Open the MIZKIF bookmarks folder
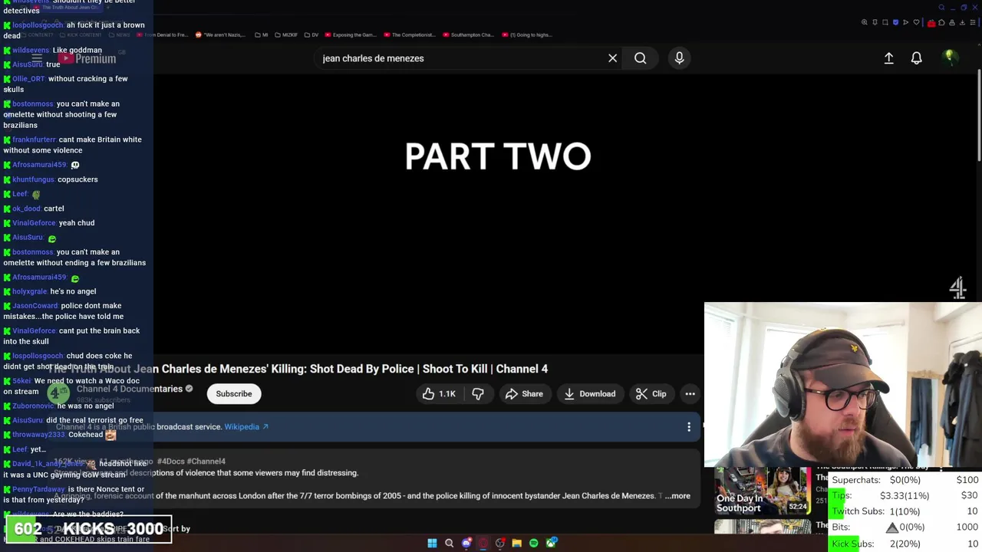This screenshot has height=552, width=982. pyautogui.click(x=286, y=34)
